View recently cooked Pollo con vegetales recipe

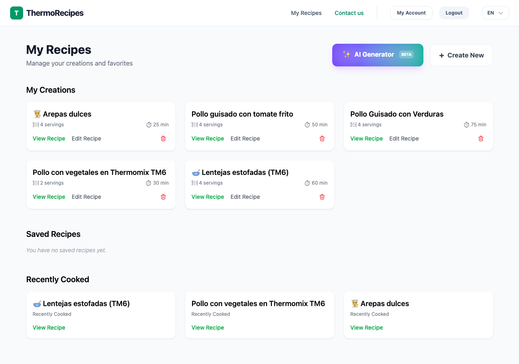pos(207,328)
